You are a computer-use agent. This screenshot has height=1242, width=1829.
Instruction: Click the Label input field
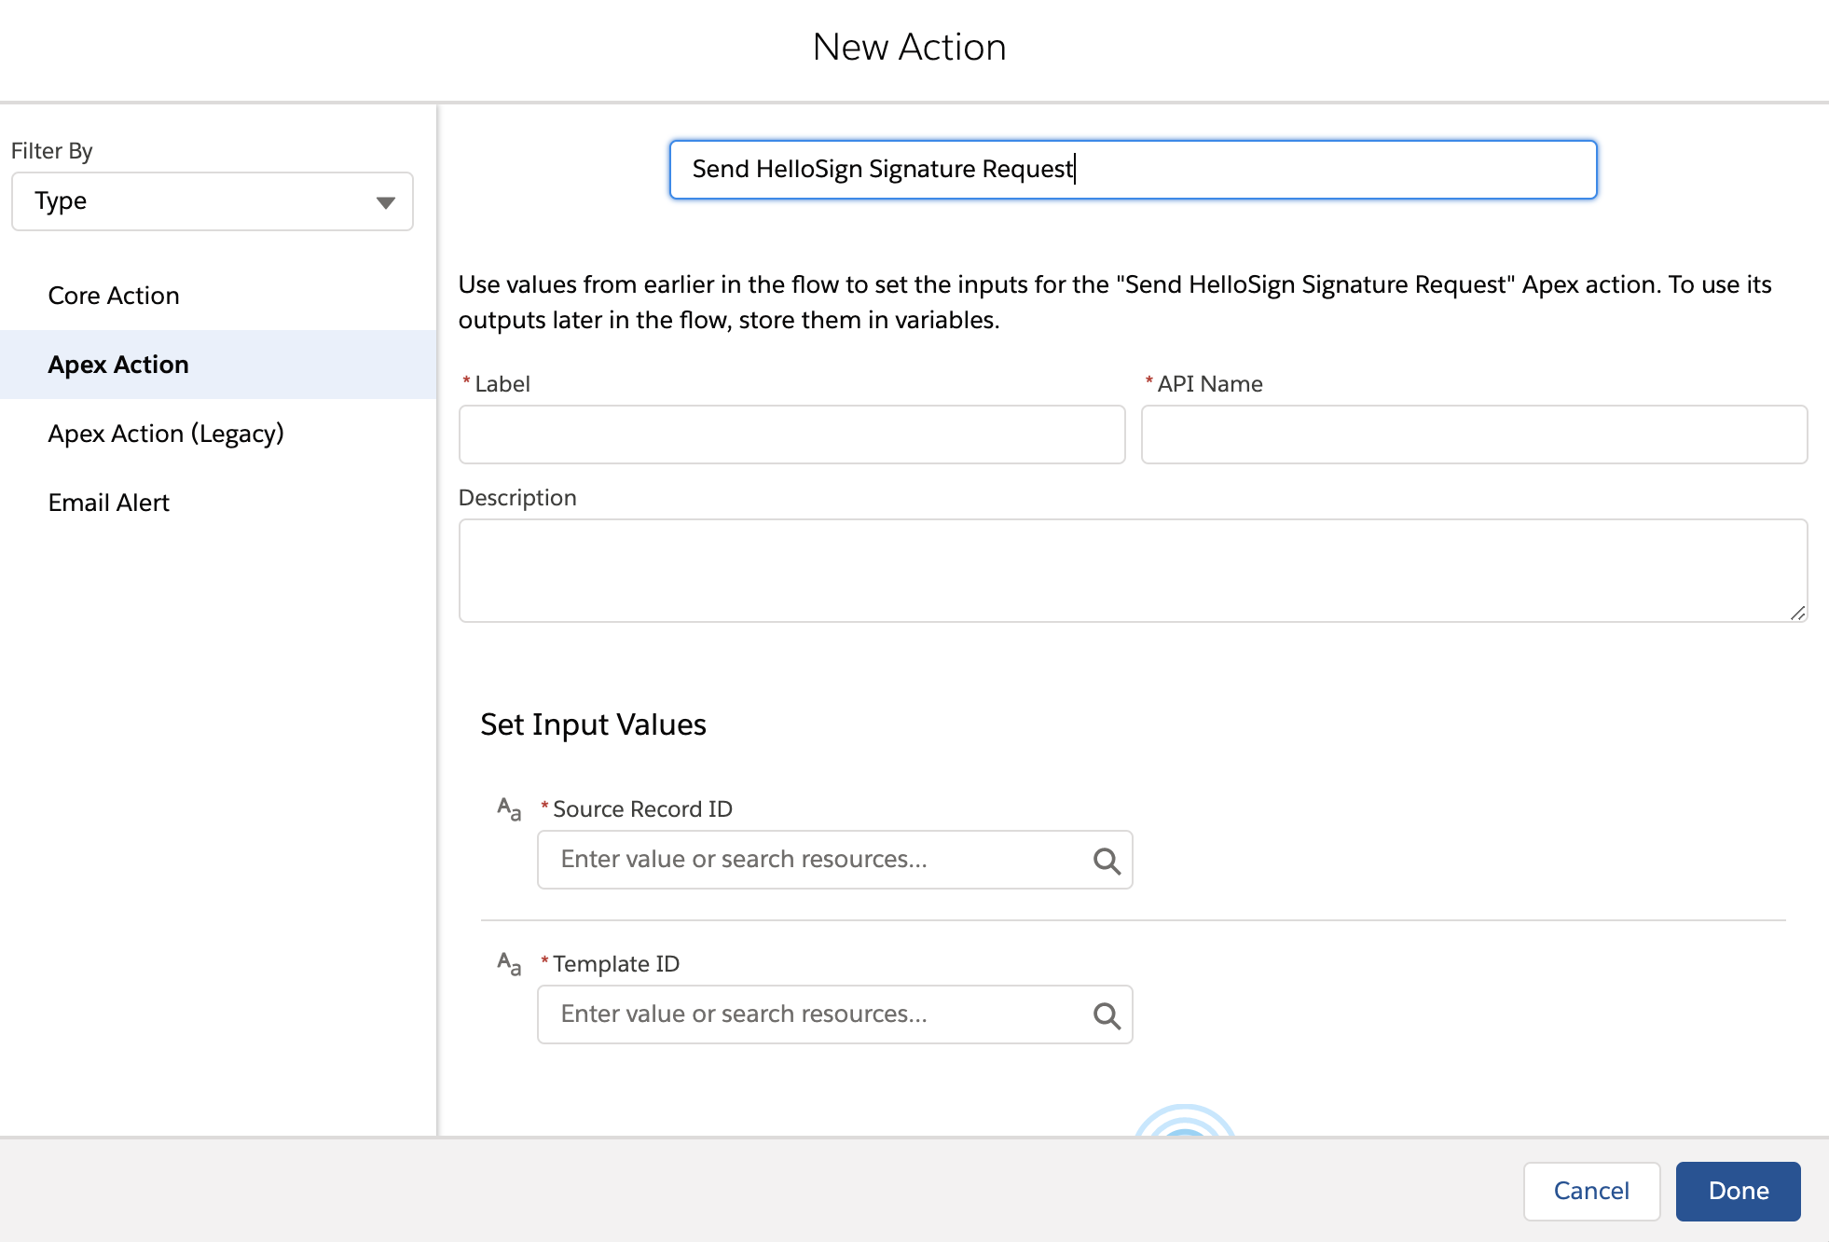(x=791, y=435)
